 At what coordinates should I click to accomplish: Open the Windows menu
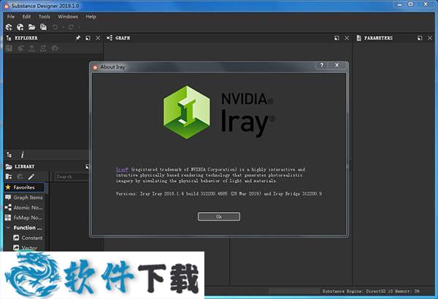point(68,17)
